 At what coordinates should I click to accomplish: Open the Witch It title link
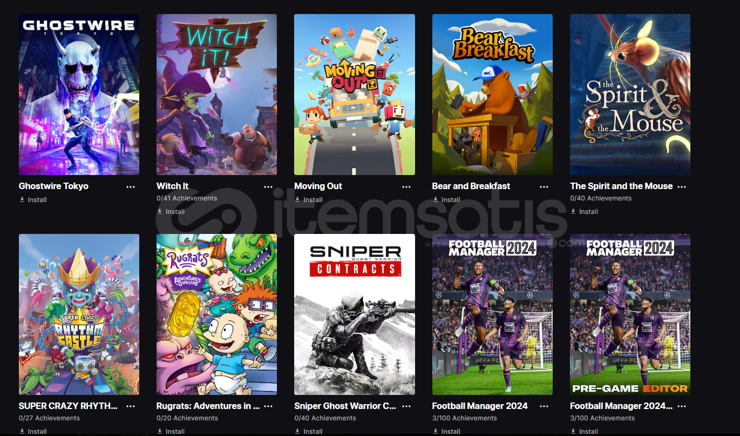click(172, 186)
